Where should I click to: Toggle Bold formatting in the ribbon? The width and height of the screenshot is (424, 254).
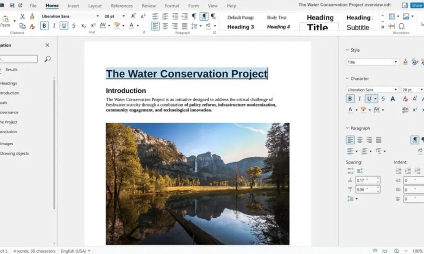point(44,25)
